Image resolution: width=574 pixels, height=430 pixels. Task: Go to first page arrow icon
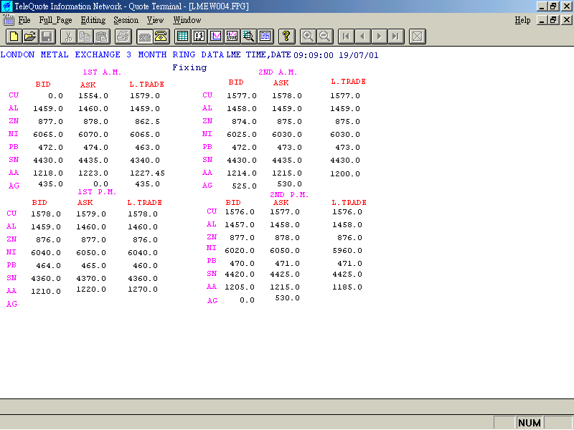point(346,37)
